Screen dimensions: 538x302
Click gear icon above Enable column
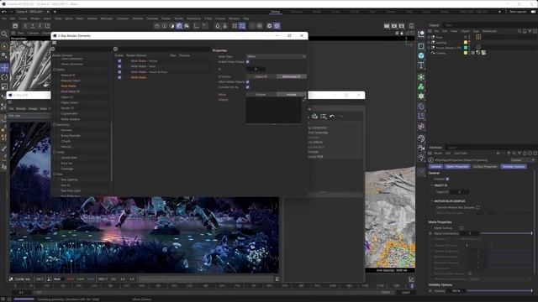click(115, 49)
